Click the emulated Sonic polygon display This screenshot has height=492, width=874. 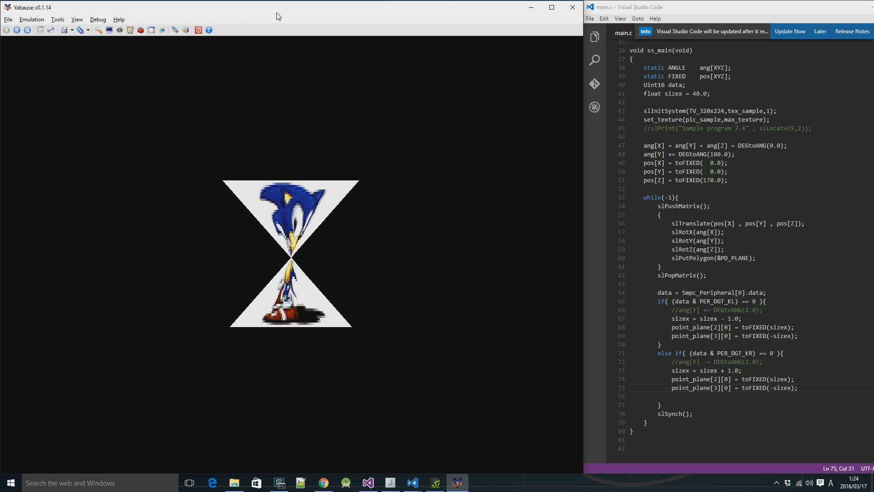pos(291,254)
